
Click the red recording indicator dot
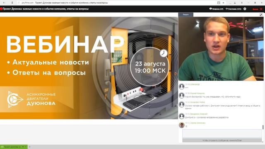coord(1,9)
